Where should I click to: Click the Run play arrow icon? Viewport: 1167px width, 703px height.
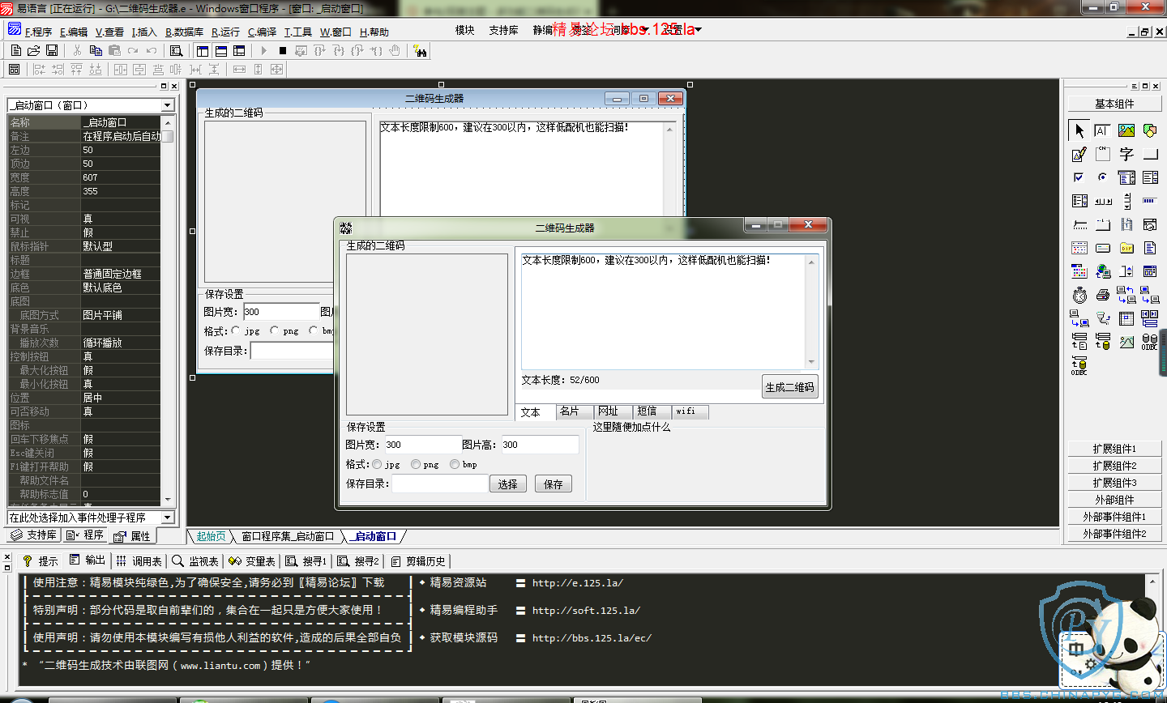click(263, 50)
